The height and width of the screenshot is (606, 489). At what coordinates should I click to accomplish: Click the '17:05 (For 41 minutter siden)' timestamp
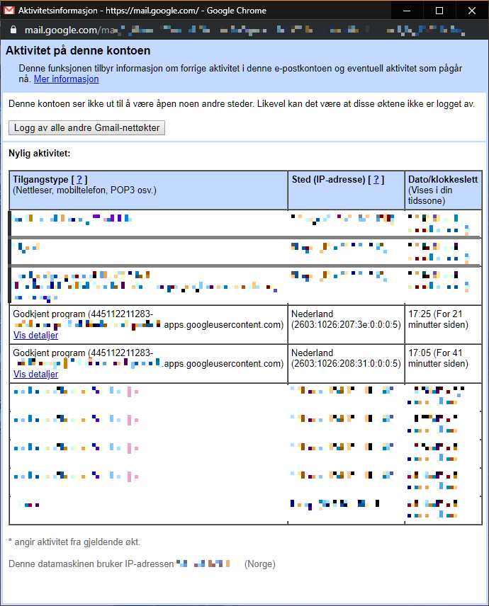coord(438,358)
